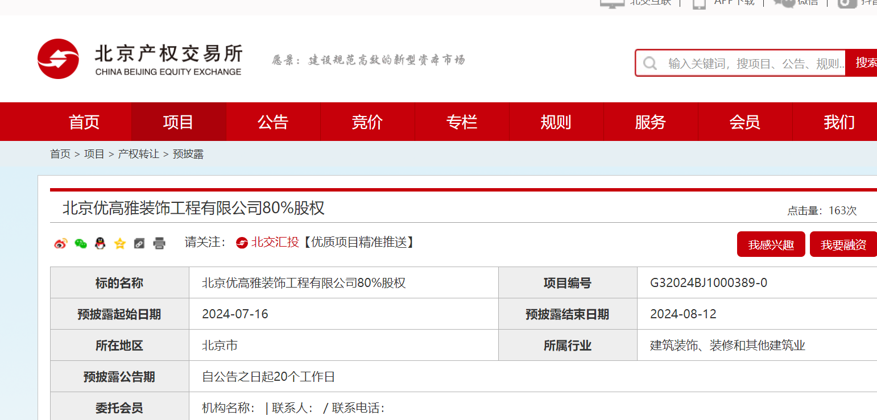Click the 所在地区 header cell

119,345
